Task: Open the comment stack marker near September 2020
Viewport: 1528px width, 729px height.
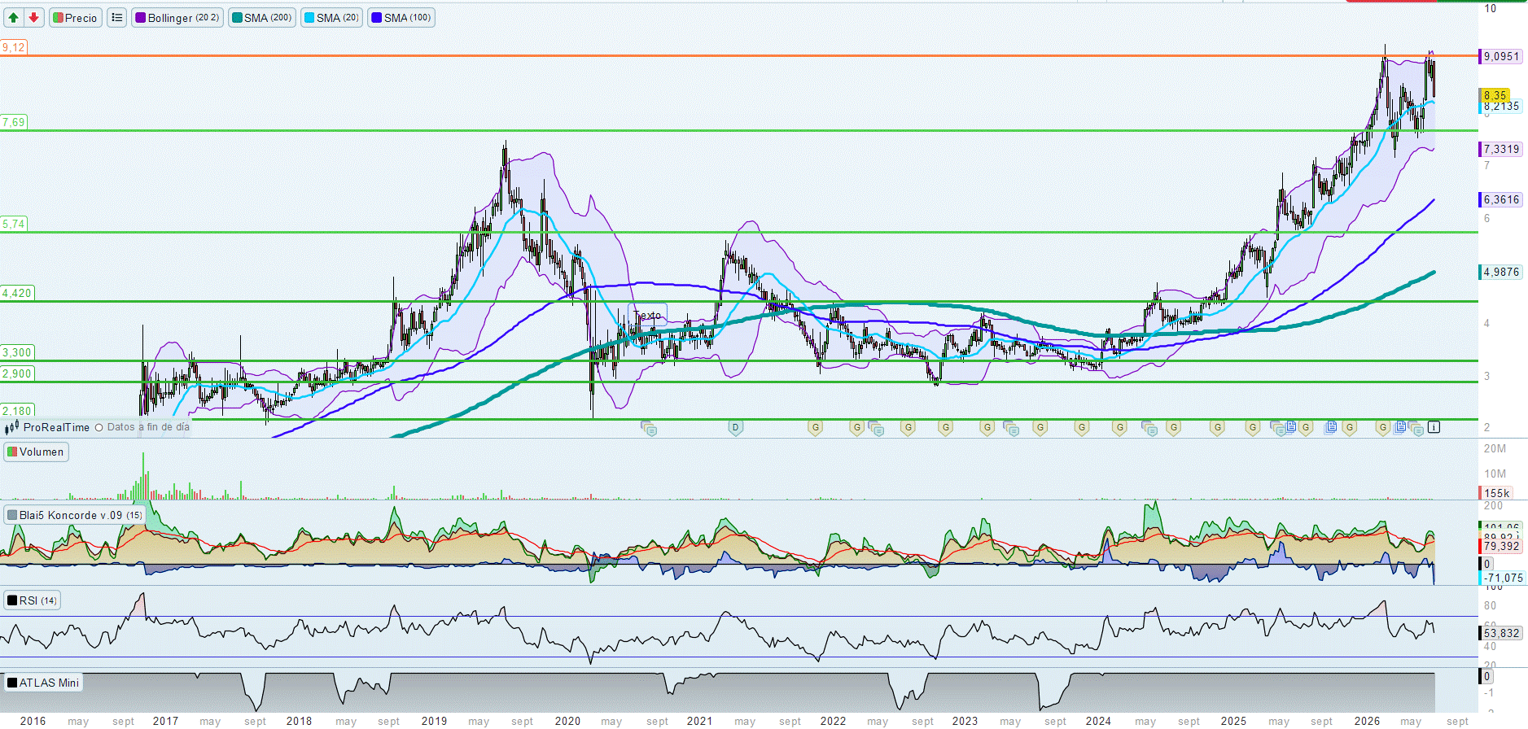Action: pyautogui.click(x=649, y=428)
